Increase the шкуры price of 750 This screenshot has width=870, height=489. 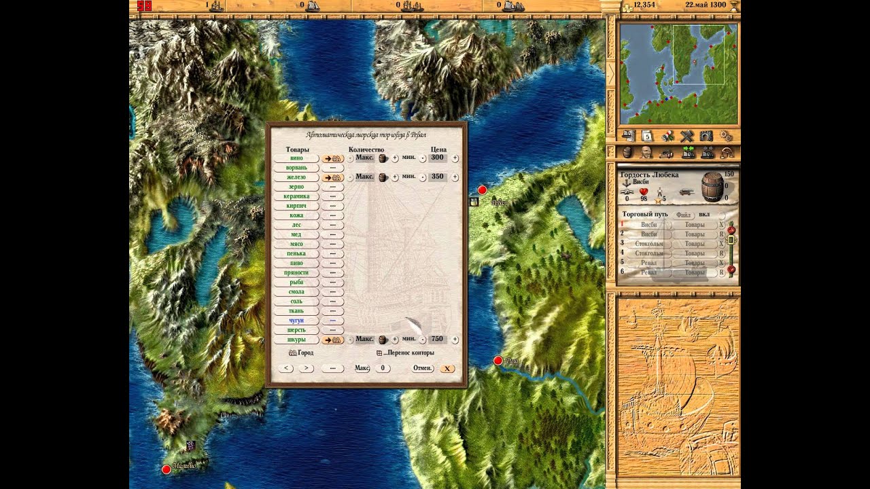coord(455,340)
